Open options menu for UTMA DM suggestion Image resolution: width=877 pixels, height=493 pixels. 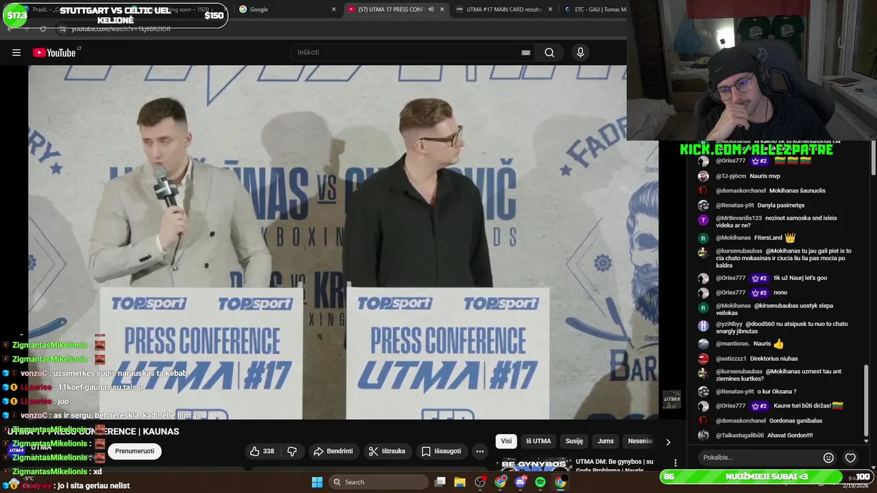click(x=675, y=463)
